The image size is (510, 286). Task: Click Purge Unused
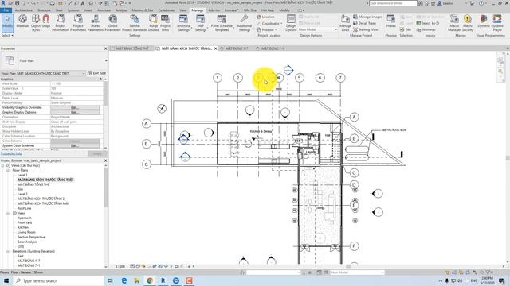click(x=153, y=22)
